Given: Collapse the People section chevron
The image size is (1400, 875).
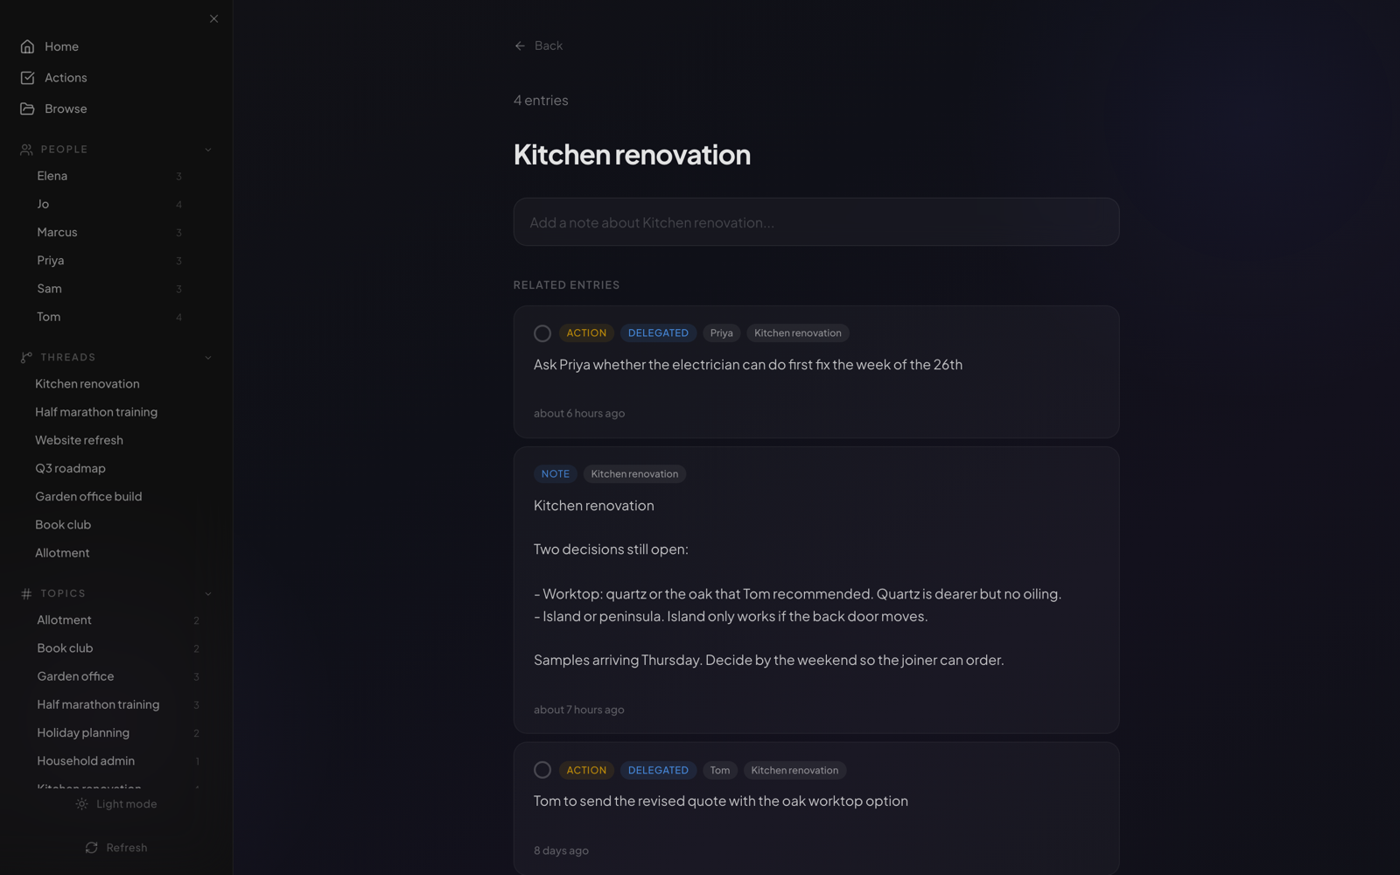Looking at the screenshot, I should (208, 150).
